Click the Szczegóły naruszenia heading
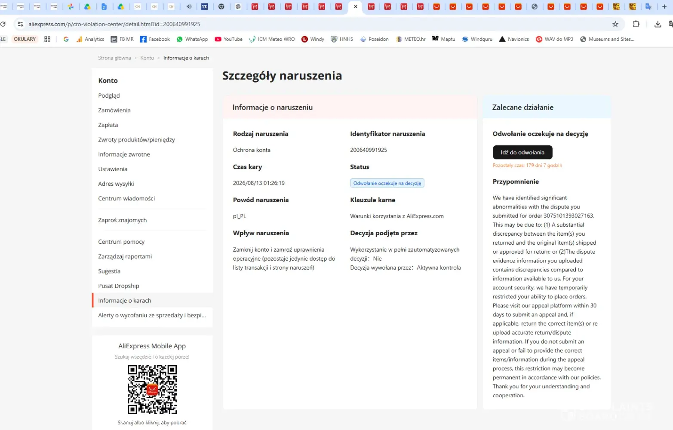Screen dimensions: 673x430 282,76
